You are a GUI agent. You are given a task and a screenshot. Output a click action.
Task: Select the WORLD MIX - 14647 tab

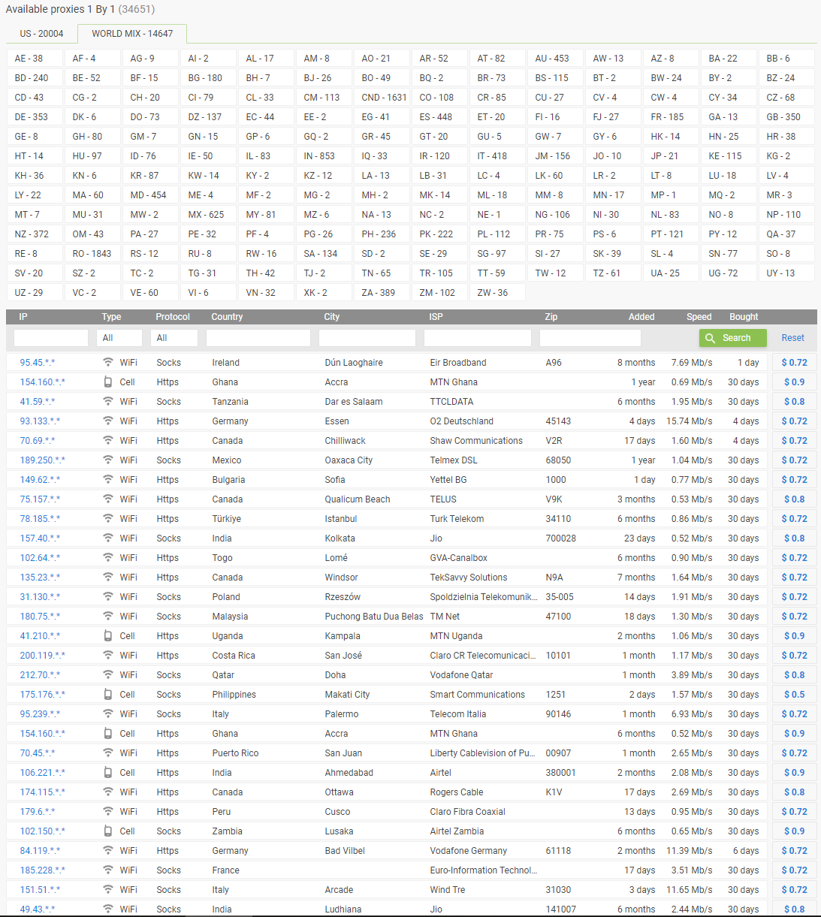click(132, 34)
